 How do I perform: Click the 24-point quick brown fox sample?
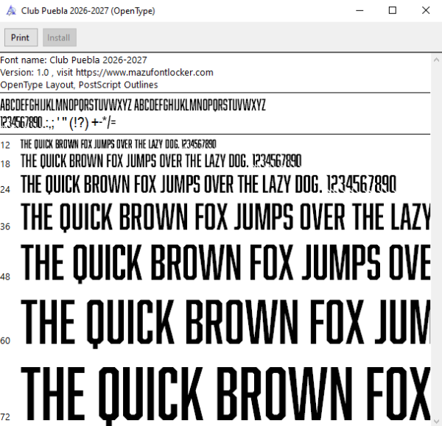point(208,185)
